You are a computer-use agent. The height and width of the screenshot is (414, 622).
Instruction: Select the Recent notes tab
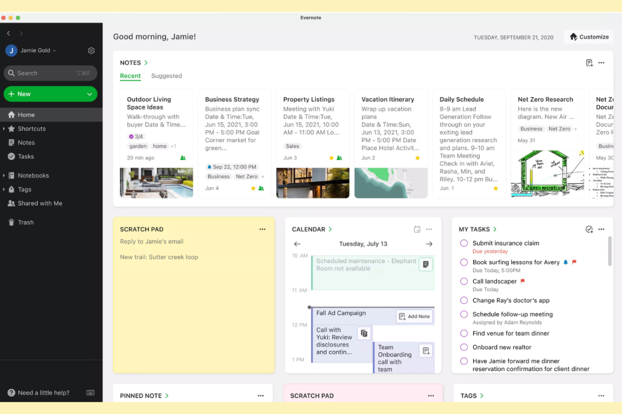click(130, 76)
